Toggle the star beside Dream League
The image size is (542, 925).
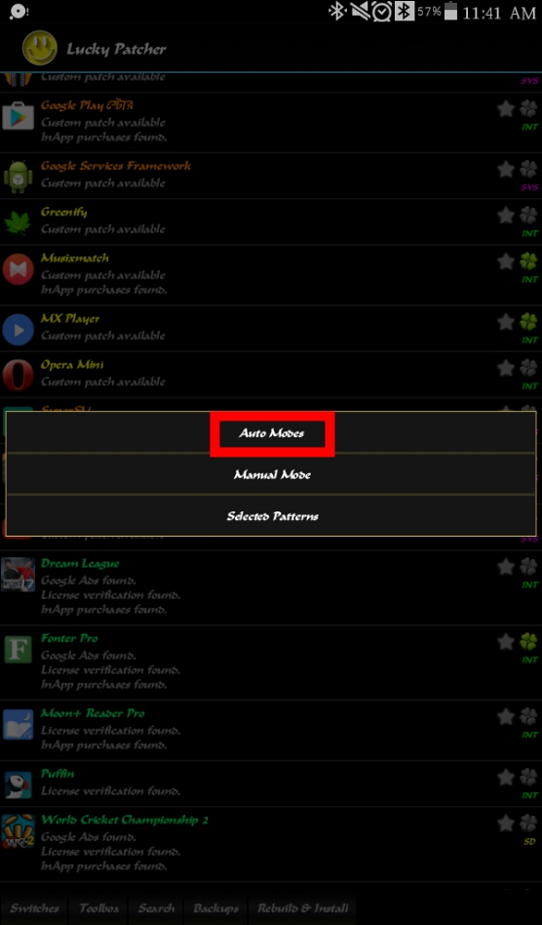506,567
